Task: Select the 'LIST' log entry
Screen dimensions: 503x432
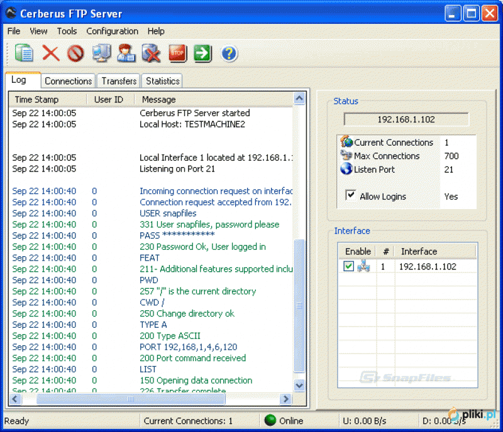Action: coord(151,369)
